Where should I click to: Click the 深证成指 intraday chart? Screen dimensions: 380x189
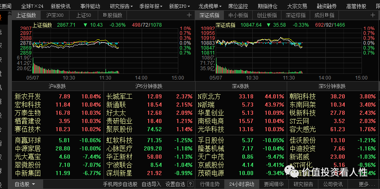coord(288,51)
